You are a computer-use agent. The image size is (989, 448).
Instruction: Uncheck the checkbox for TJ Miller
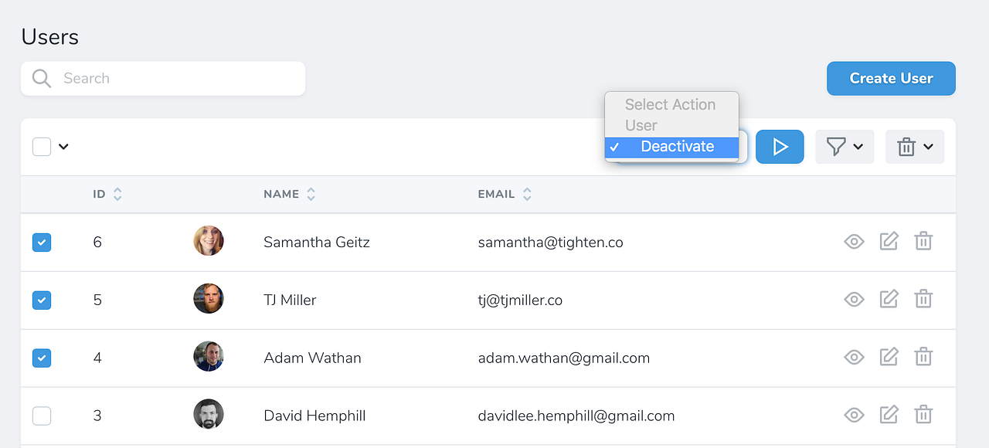pyautogui.click(x=42, y=300)
